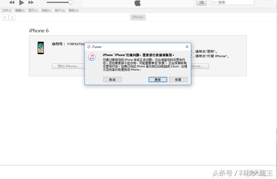Click the 弹出 iPhone button

[68, 66]
